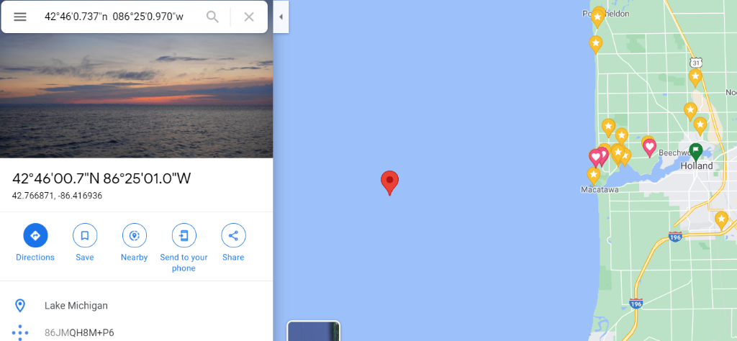737x341 pixels.
Task: Click the pink heart marker near Beechwood
Action: tap(649, 147)
